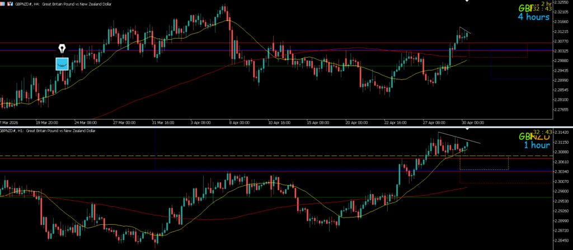Click the 2.29800 price label on H1 axis
573x250 pixels.
(563, 191)
